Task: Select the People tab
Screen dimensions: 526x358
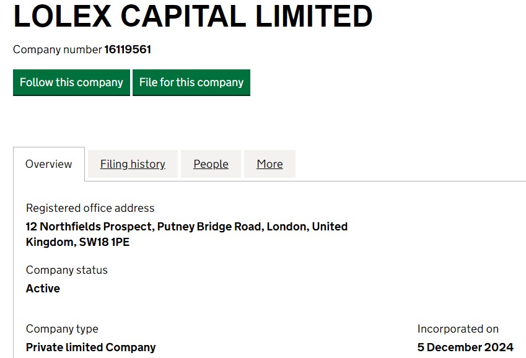Action: pyautogui.click(x=211, y=164)
